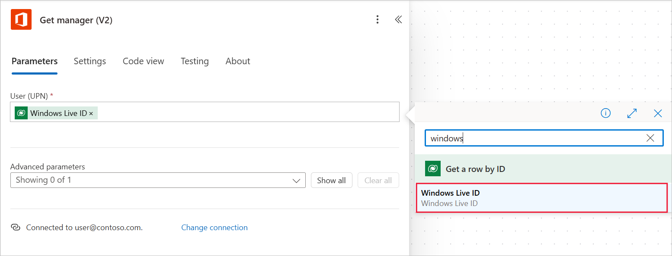Collapse the Get manager panel
This screenshot has height=256, width=672.
coord(398,19)
